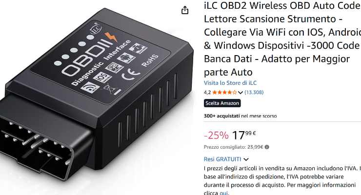Expand the rating breakdown chevron next to stars
Screen dimensions: 361x195
241,93
